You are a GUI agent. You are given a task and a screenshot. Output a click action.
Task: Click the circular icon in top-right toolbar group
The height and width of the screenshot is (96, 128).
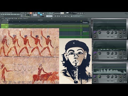pyautogui.click(x=78, y=13)
